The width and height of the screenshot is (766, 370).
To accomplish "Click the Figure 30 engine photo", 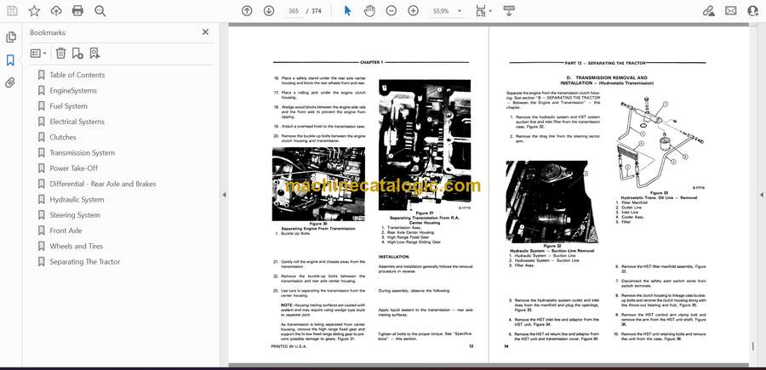I will [x=318, y=184].
